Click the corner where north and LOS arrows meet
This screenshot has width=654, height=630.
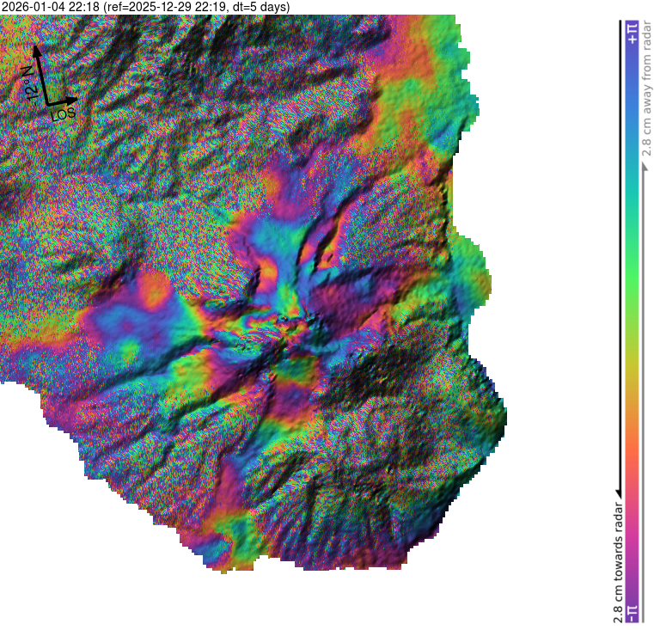click(x=46, y=105)
